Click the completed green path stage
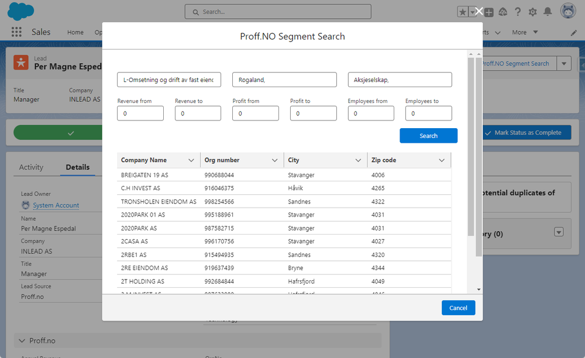The image size is (585, 358). 58,133
